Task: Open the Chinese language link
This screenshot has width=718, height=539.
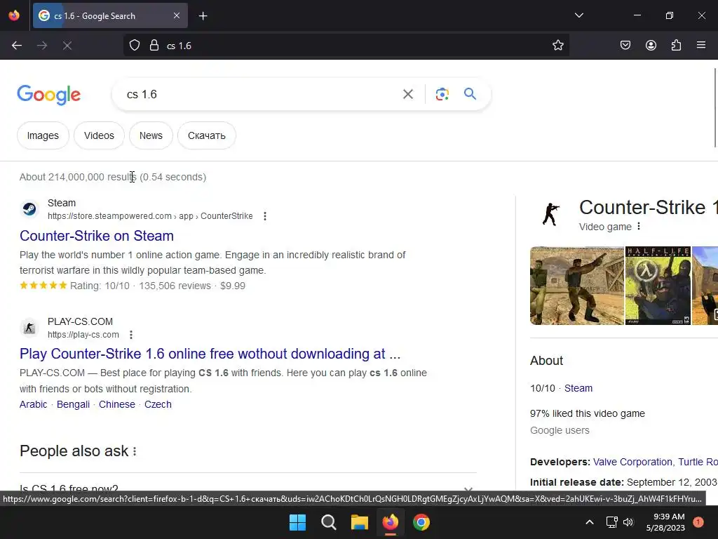Action: point(117,404)
